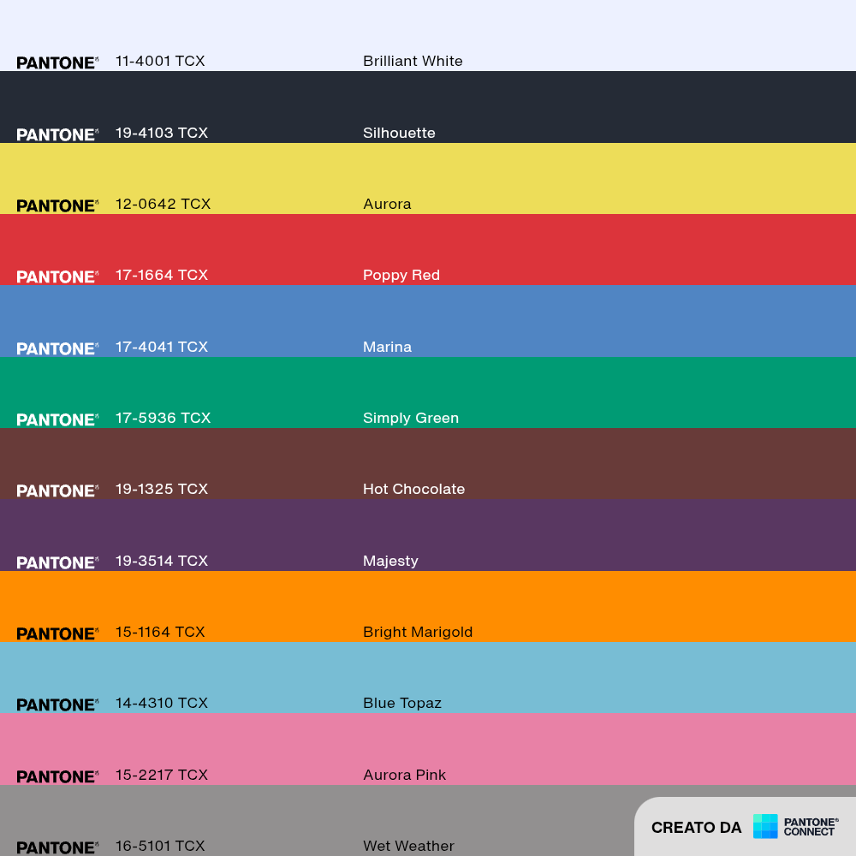Screen dimensions: 856x856
Task: Select the Poppy Red color name
Action: coord(401,275)
